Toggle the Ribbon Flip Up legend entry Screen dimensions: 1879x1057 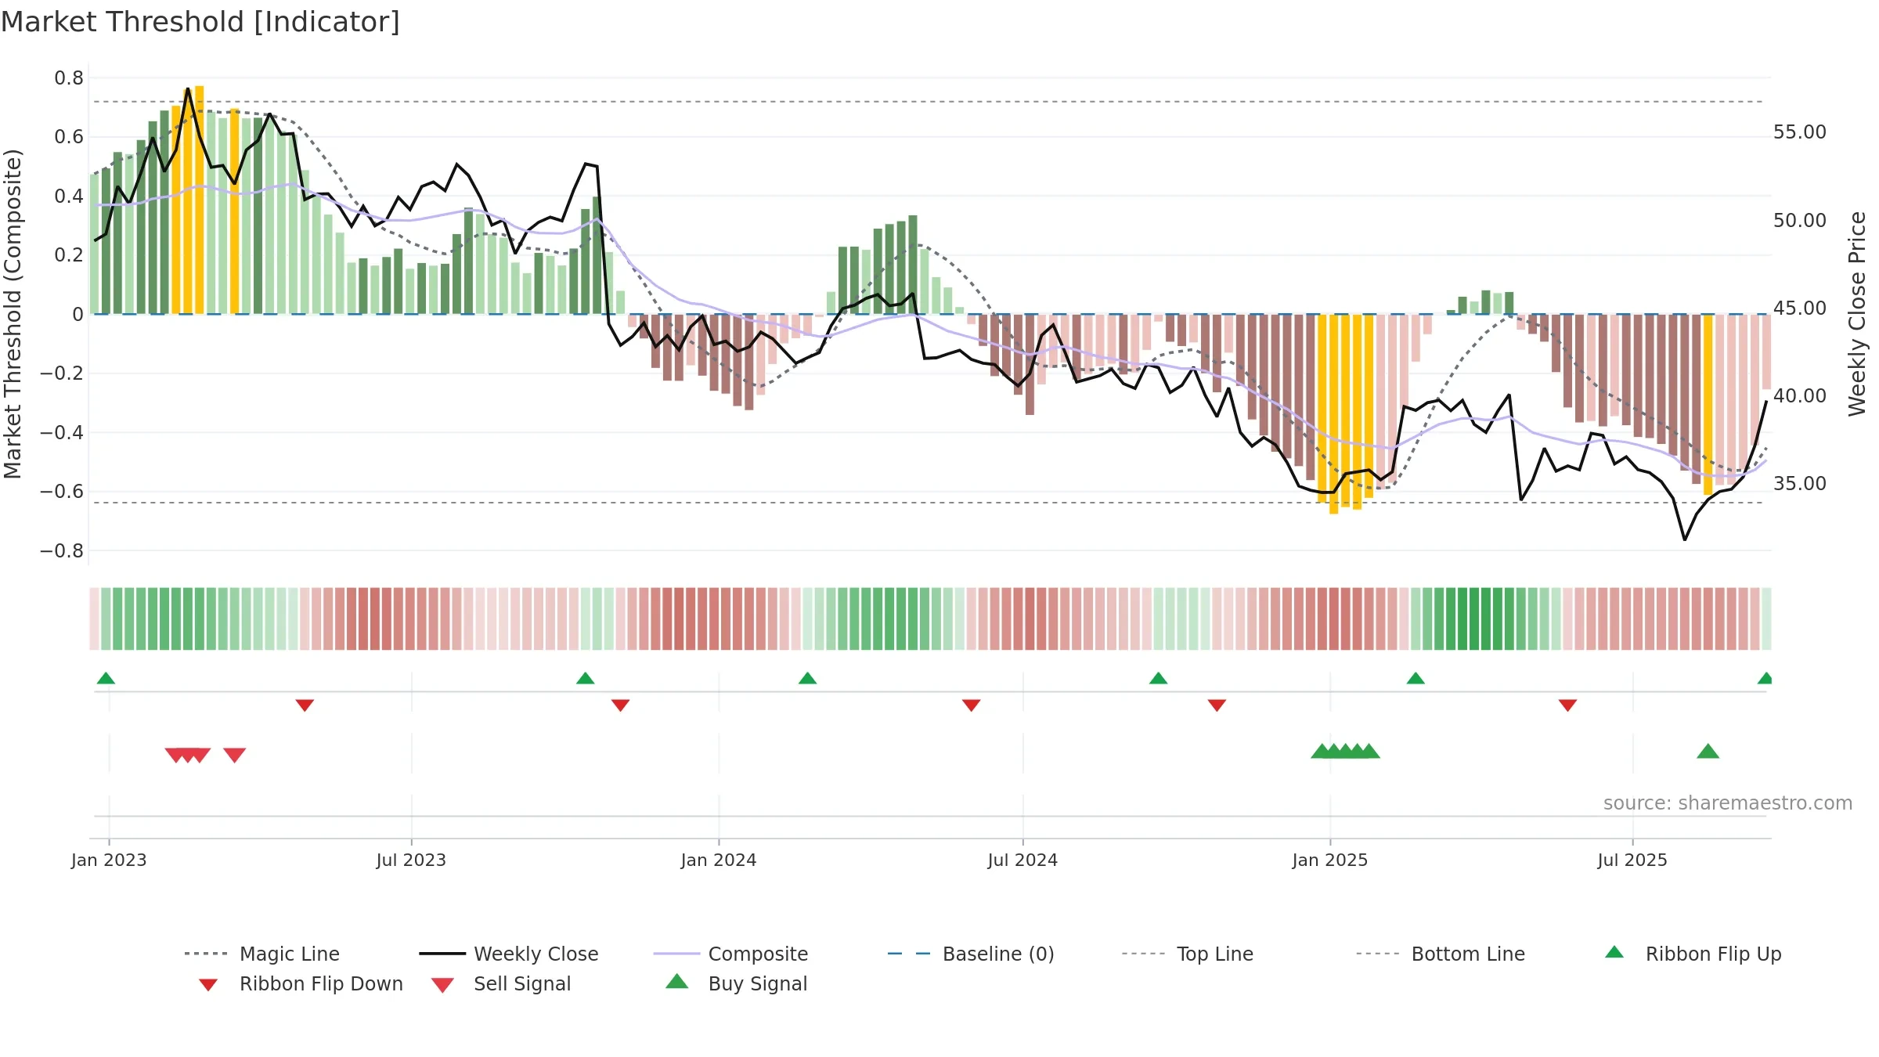coord(1693,954)
